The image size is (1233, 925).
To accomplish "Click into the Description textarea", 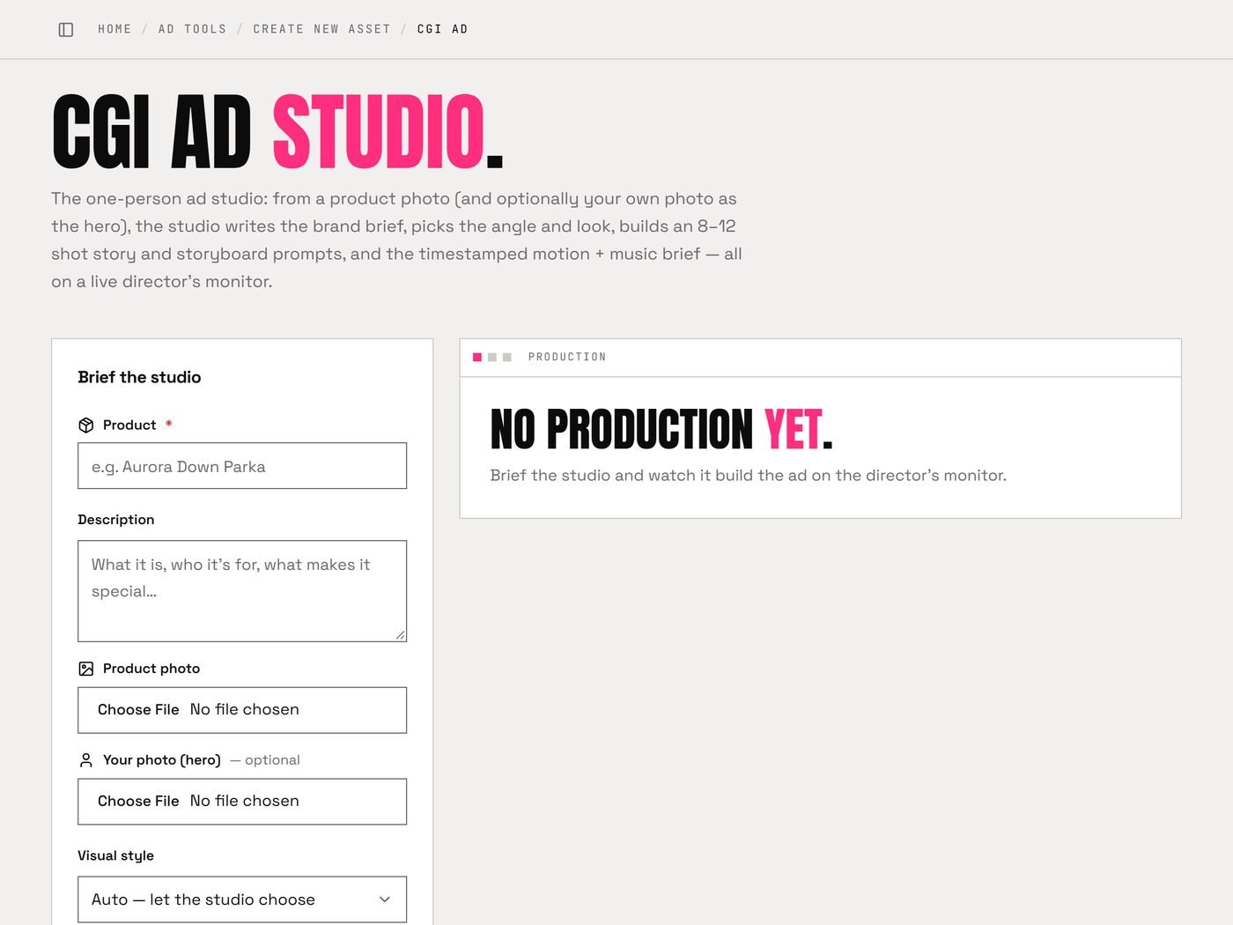I will pyautogui.click(x=242, y=591).
